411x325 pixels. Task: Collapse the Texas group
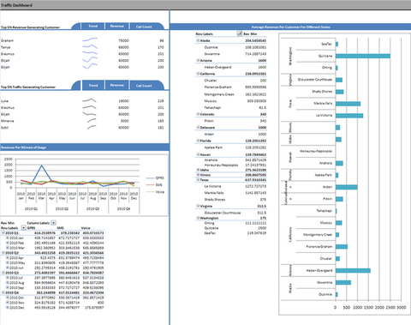click(x=198, y=180)
